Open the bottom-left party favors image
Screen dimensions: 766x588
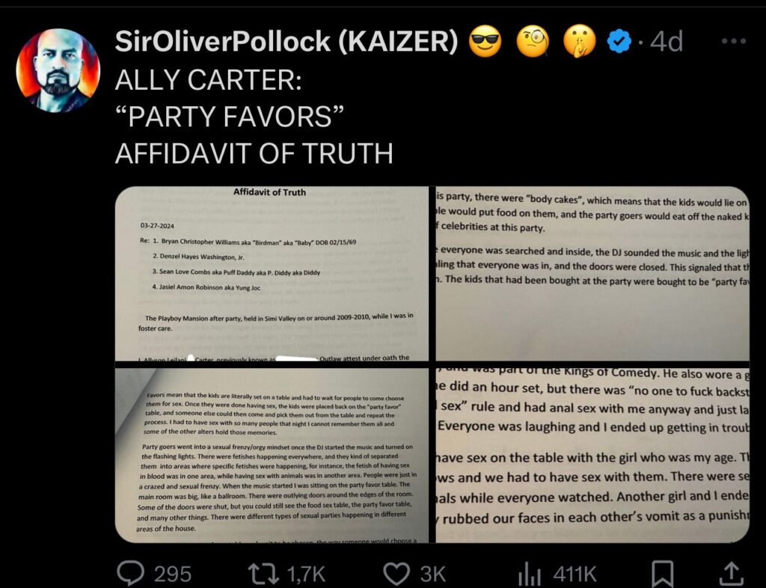click(x=272, y=455)
